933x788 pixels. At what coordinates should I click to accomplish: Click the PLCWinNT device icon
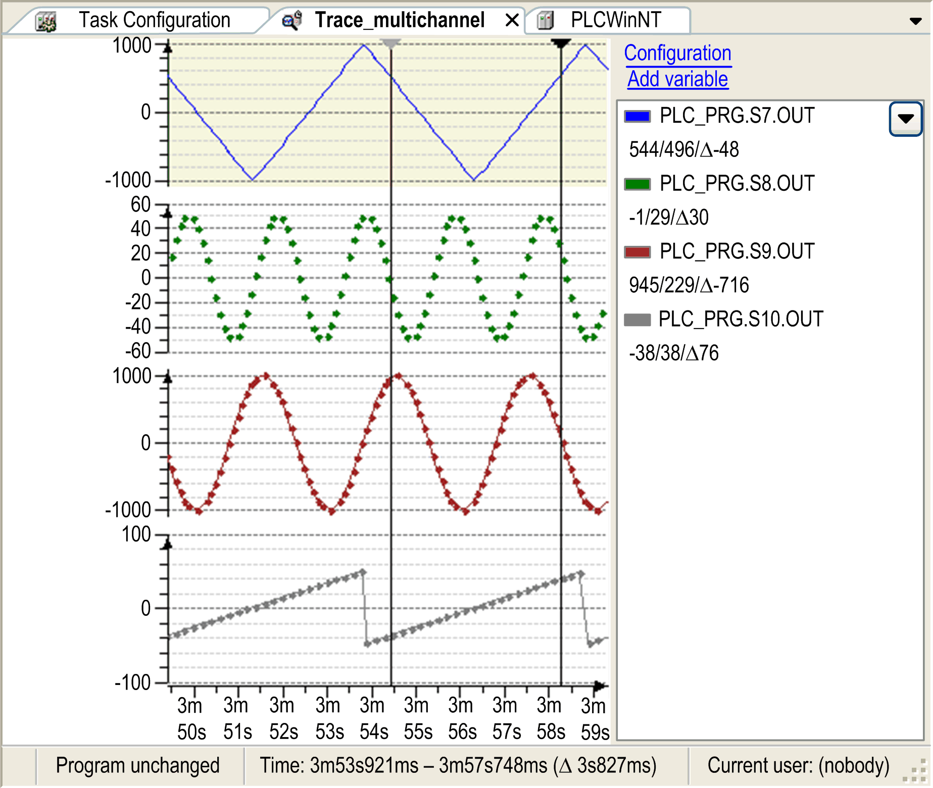(x=546, y=21)
